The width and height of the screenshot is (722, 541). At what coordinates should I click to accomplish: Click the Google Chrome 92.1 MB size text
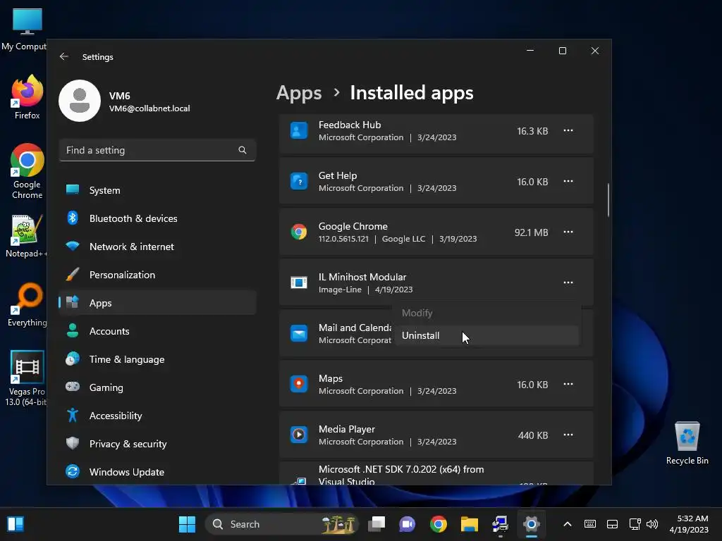pos(532,232)
